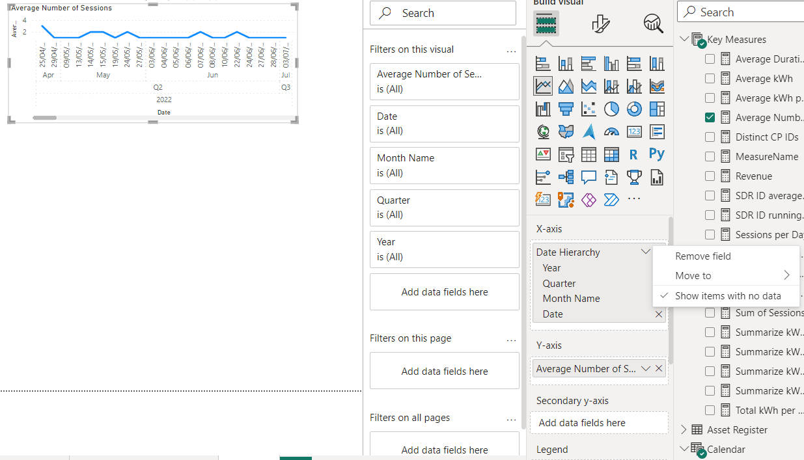Pick the Waterfall chart visual
Viewport: 804px width, 460px height.
(x=543, y=109)
